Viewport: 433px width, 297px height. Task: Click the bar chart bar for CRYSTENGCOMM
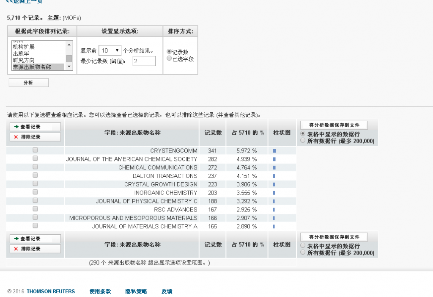pos(274,150)
